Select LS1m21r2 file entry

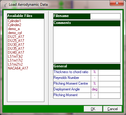click(15, 64)
